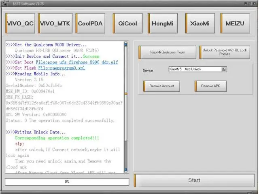Select Unlock Password With BL Lock Phones
Viewport: 259px width, 194px height.
(x=225, y=52)
